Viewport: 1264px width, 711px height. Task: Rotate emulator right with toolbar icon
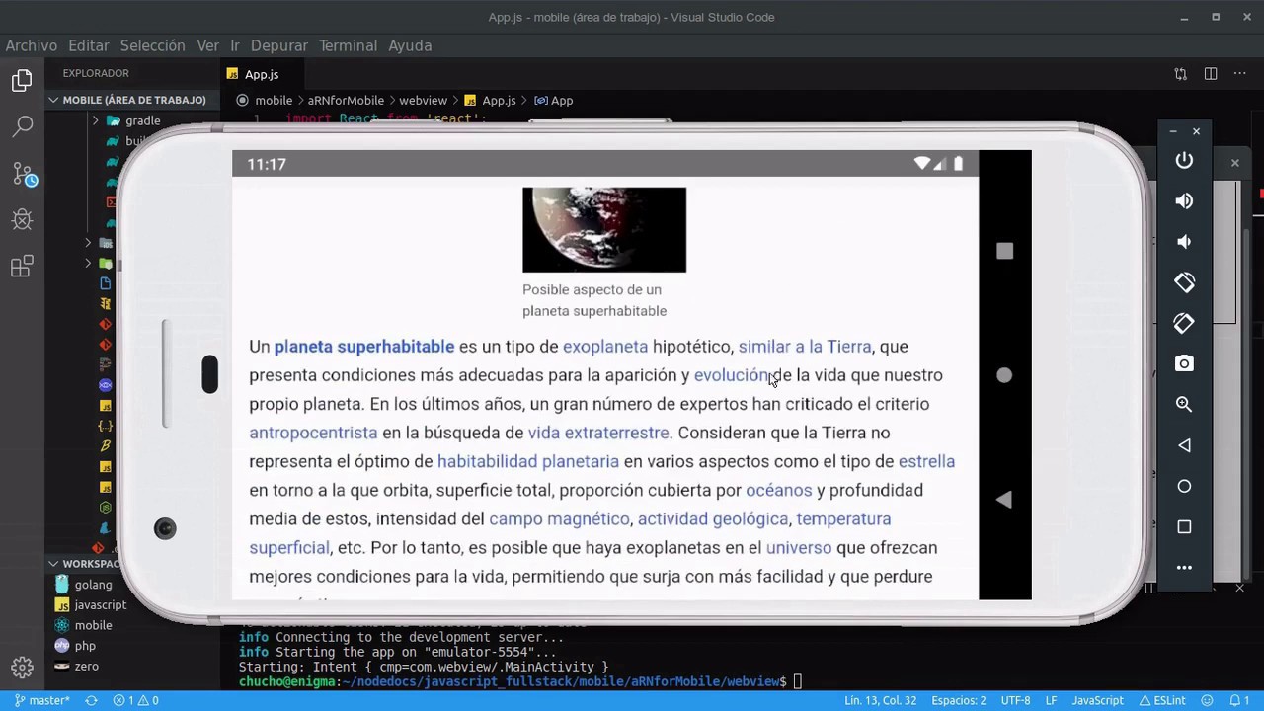(x=1184, y=323)
